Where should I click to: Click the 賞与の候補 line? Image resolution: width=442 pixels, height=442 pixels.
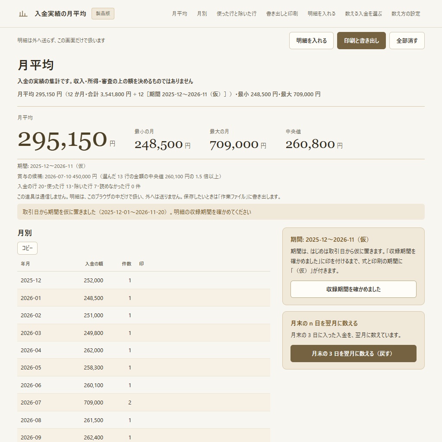(120, 177)
